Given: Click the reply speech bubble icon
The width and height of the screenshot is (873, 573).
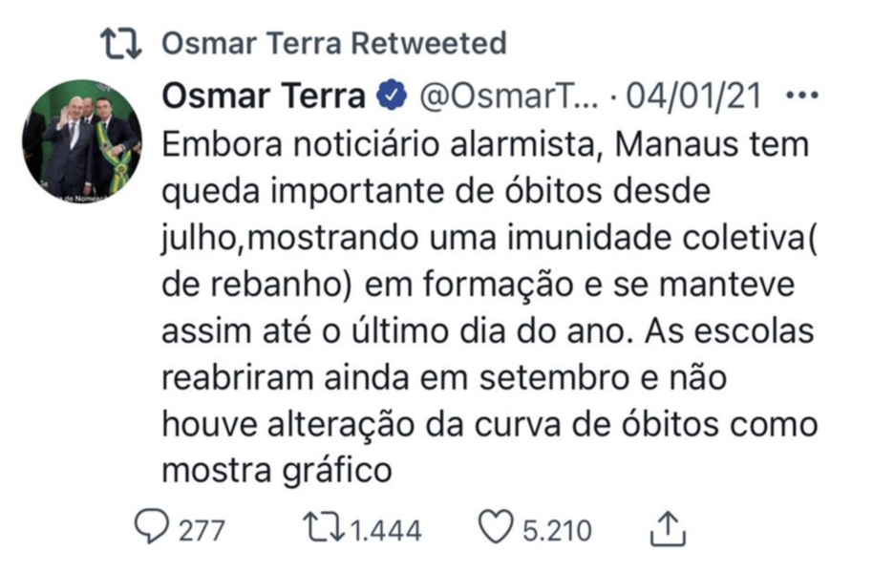Looking at the screenshot, I should coord(151,528).
